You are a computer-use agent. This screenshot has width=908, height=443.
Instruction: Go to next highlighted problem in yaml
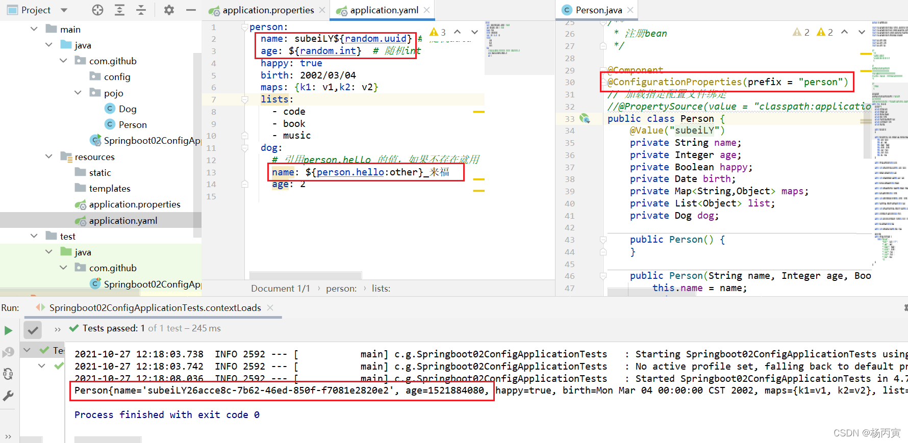pos(474,32)
